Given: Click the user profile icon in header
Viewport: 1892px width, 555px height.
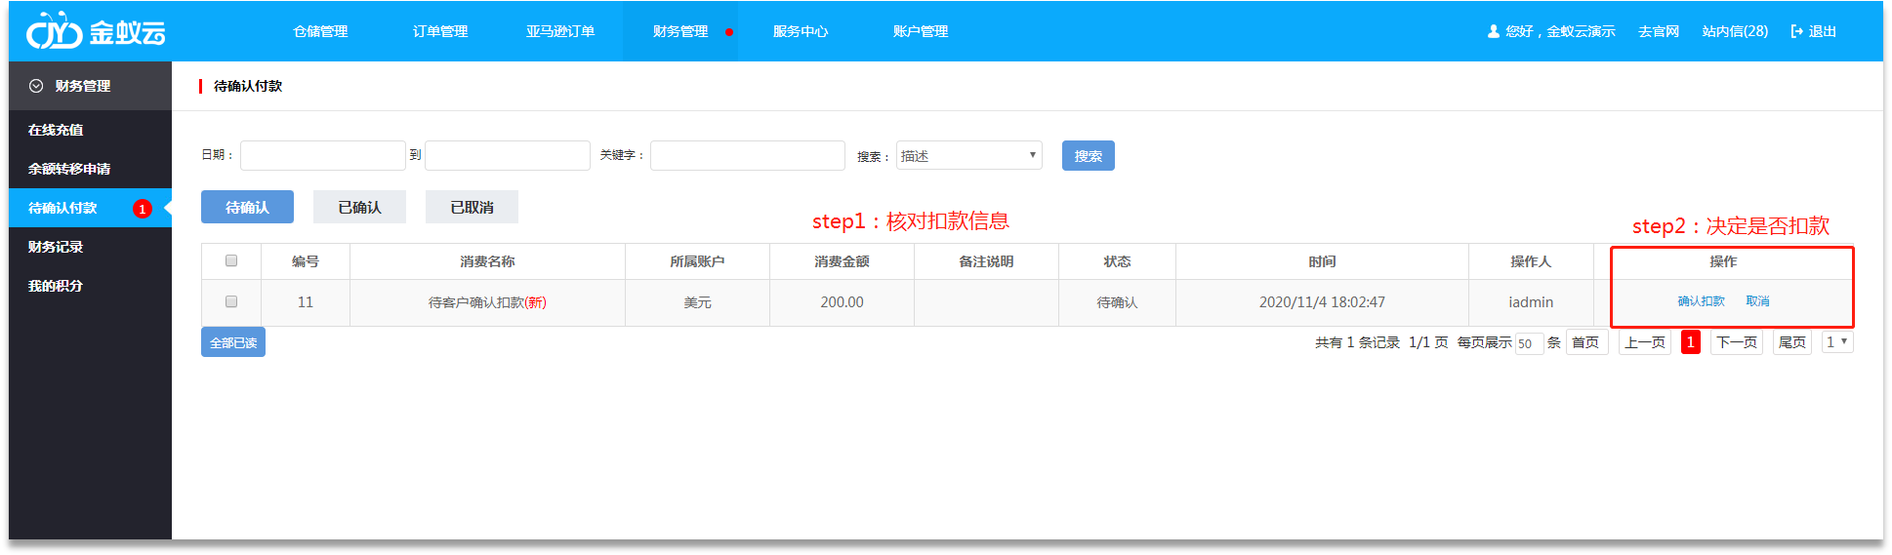Looking at the screenshot, I should coord(1493,31).
